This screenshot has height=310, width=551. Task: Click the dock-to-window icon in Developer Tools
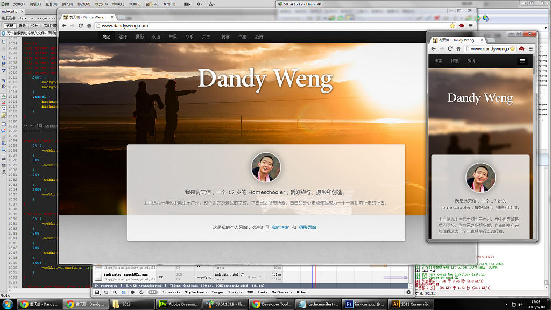[x=97, y=293]
